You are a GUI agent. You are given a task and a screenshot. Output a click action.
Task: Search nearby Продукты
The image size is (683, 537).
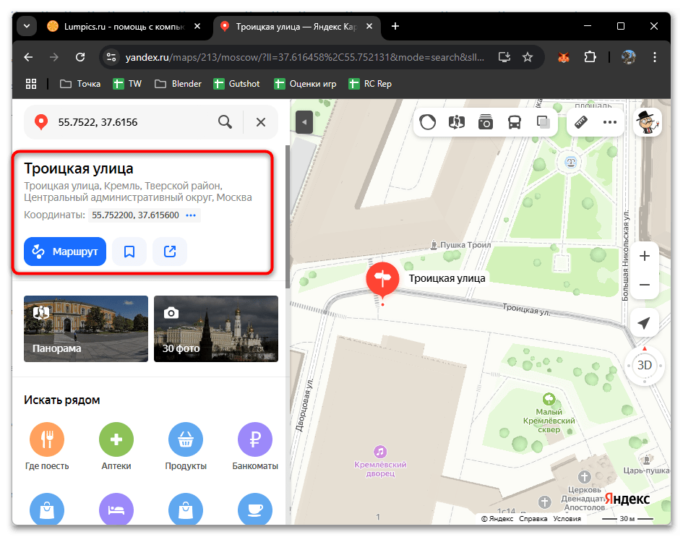[x=186, y=446]
